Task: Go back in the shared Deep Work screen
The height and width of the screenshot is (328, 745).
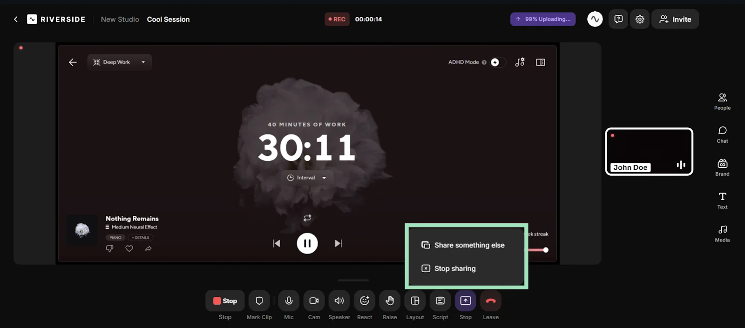Action: coord(73,62)
